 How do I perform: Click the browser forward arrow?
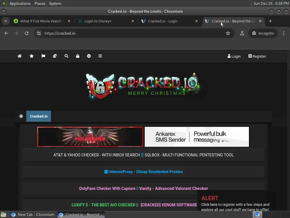[x=16, y=33]
